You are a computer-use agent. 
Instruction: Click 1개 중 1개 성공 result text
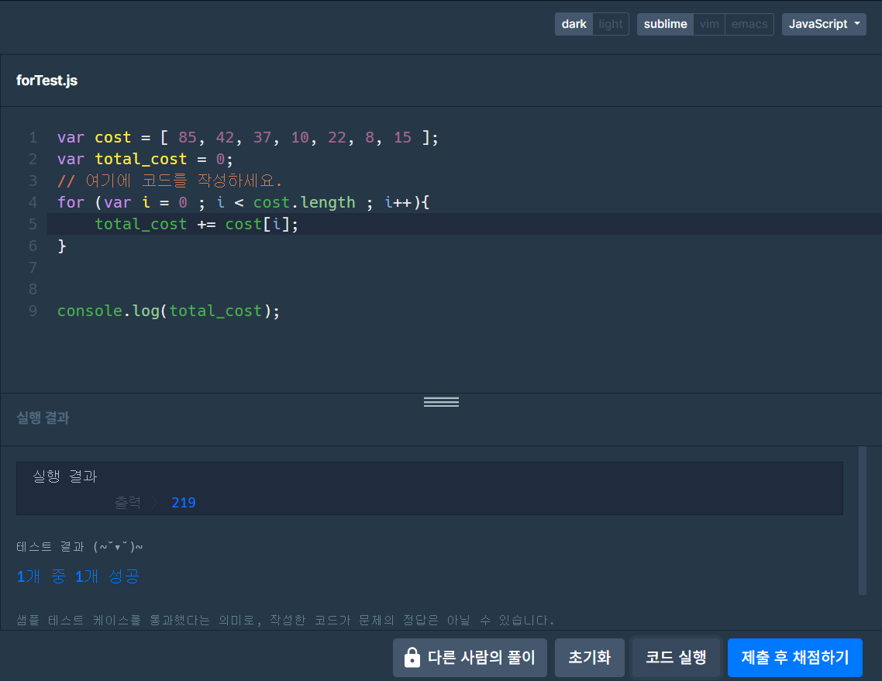[78, 576]
